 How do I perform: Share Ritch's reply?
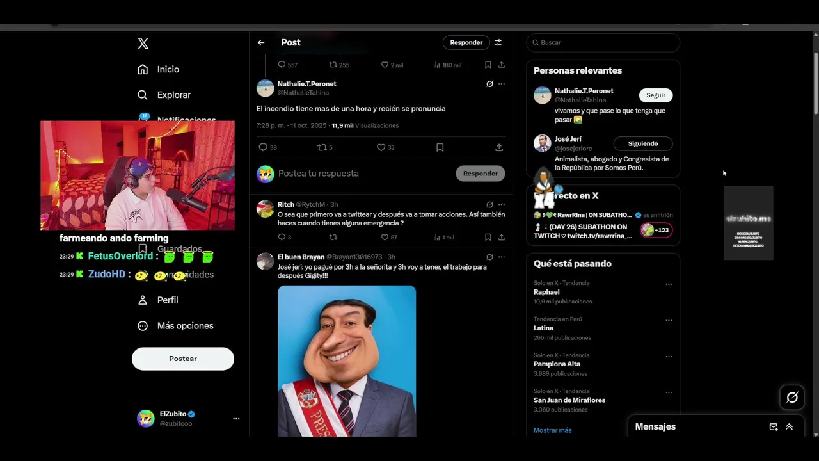point(502,238)
